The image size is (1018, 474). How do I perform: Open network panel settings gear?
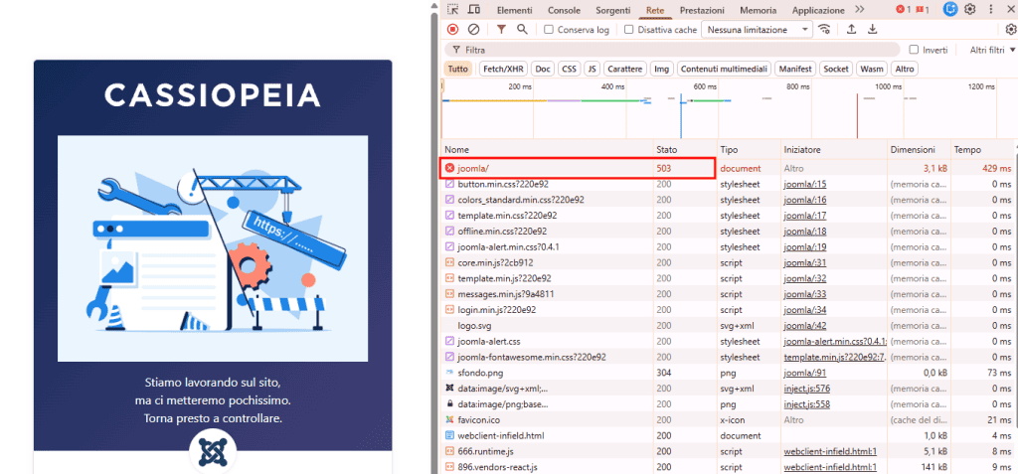pyautogui.click(x=1010, y=29)
